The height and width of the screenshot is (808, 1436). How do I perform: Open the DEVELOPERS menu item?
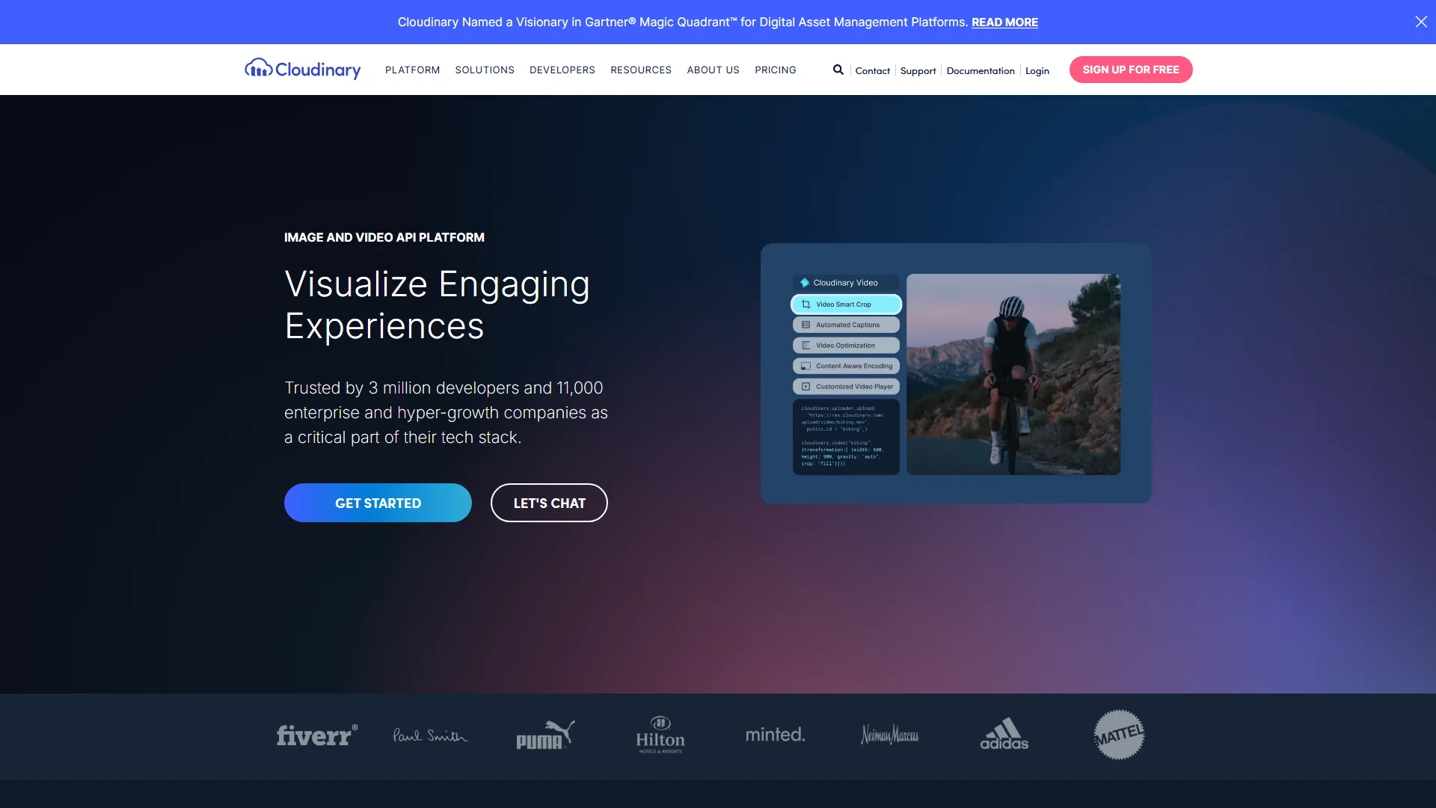562,70
